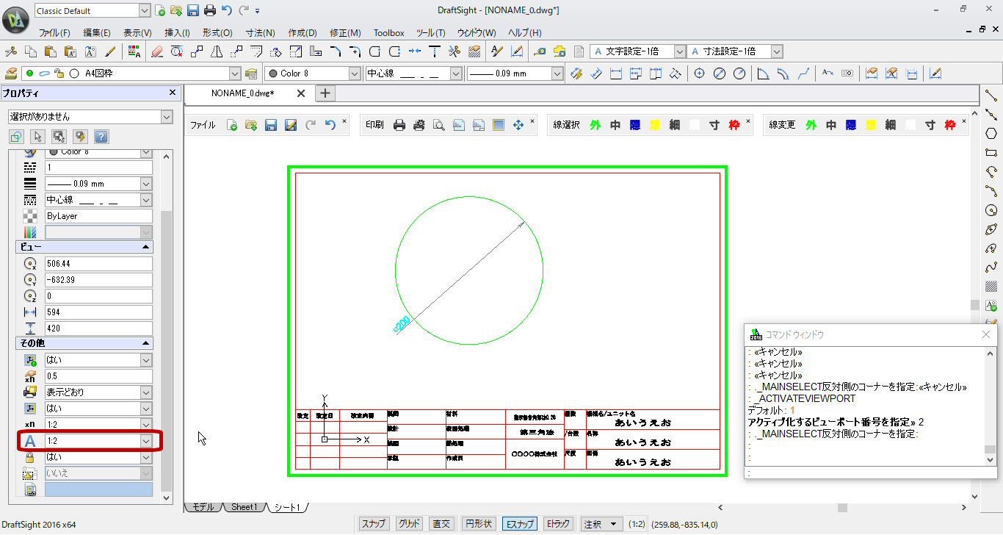Open the 注釈 dropdown in the status bar
The image size is (1003, 535).
[601, 524]
